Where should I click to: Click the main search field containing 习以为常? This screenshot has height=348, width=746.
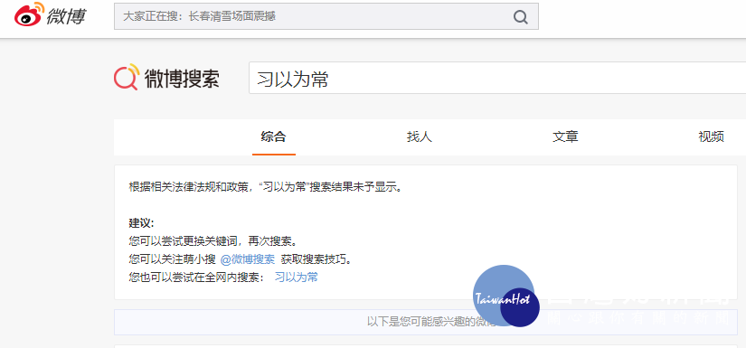[x=497, y=78]
